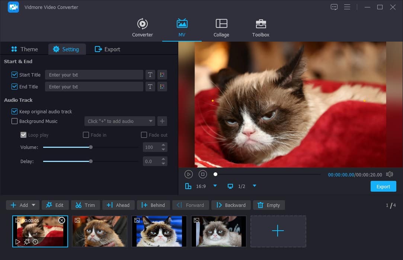
Task: Click the blue Export button
Action: click(x=383, y=186)
